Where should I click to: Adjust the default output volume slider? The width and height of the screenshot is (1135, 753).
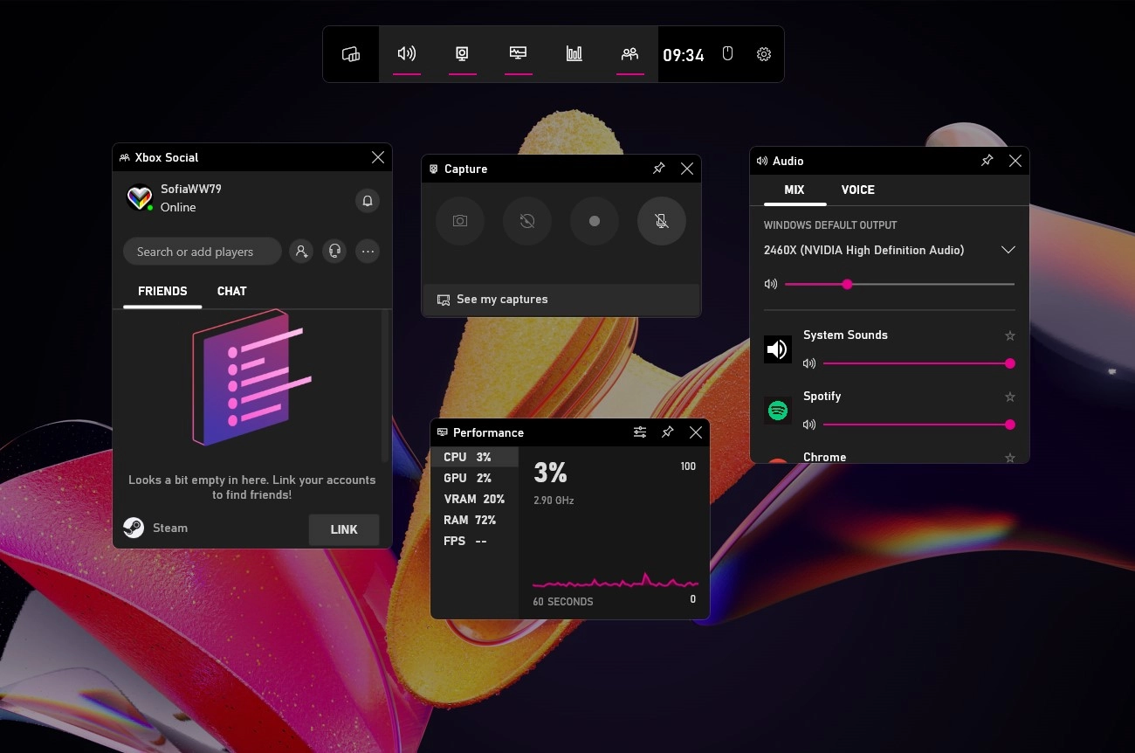pos(899,284)
